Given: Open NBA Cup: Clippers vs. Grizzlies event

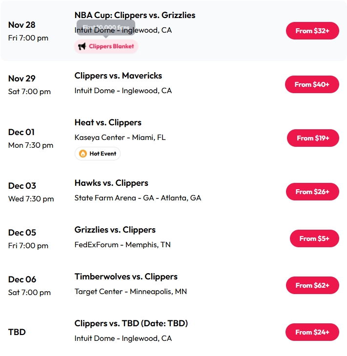Looking at the screenshot, I should 135,15.
